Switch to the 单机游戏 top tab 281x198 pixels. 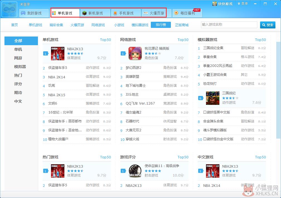(x=65, y=13)
